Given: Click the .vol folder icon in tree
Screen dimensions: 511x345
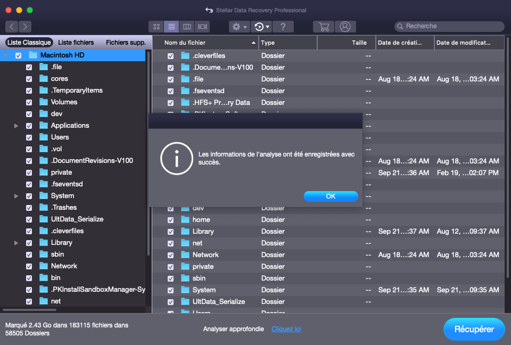Looking at the screenshot, I should point(44,149).
